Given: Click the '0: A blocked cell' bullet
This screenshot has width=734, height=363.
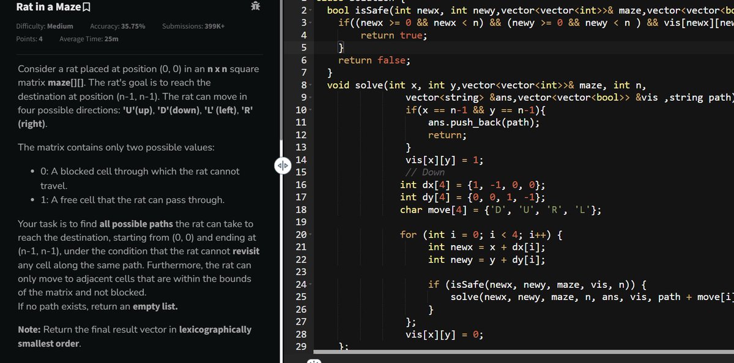Looking at the screenshot, I should tap(139, 178).
